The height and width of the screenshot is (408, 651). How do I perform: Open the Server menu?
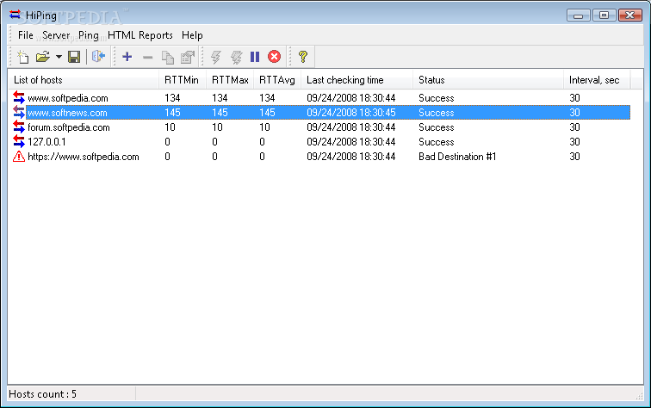(x=56, y=35)
